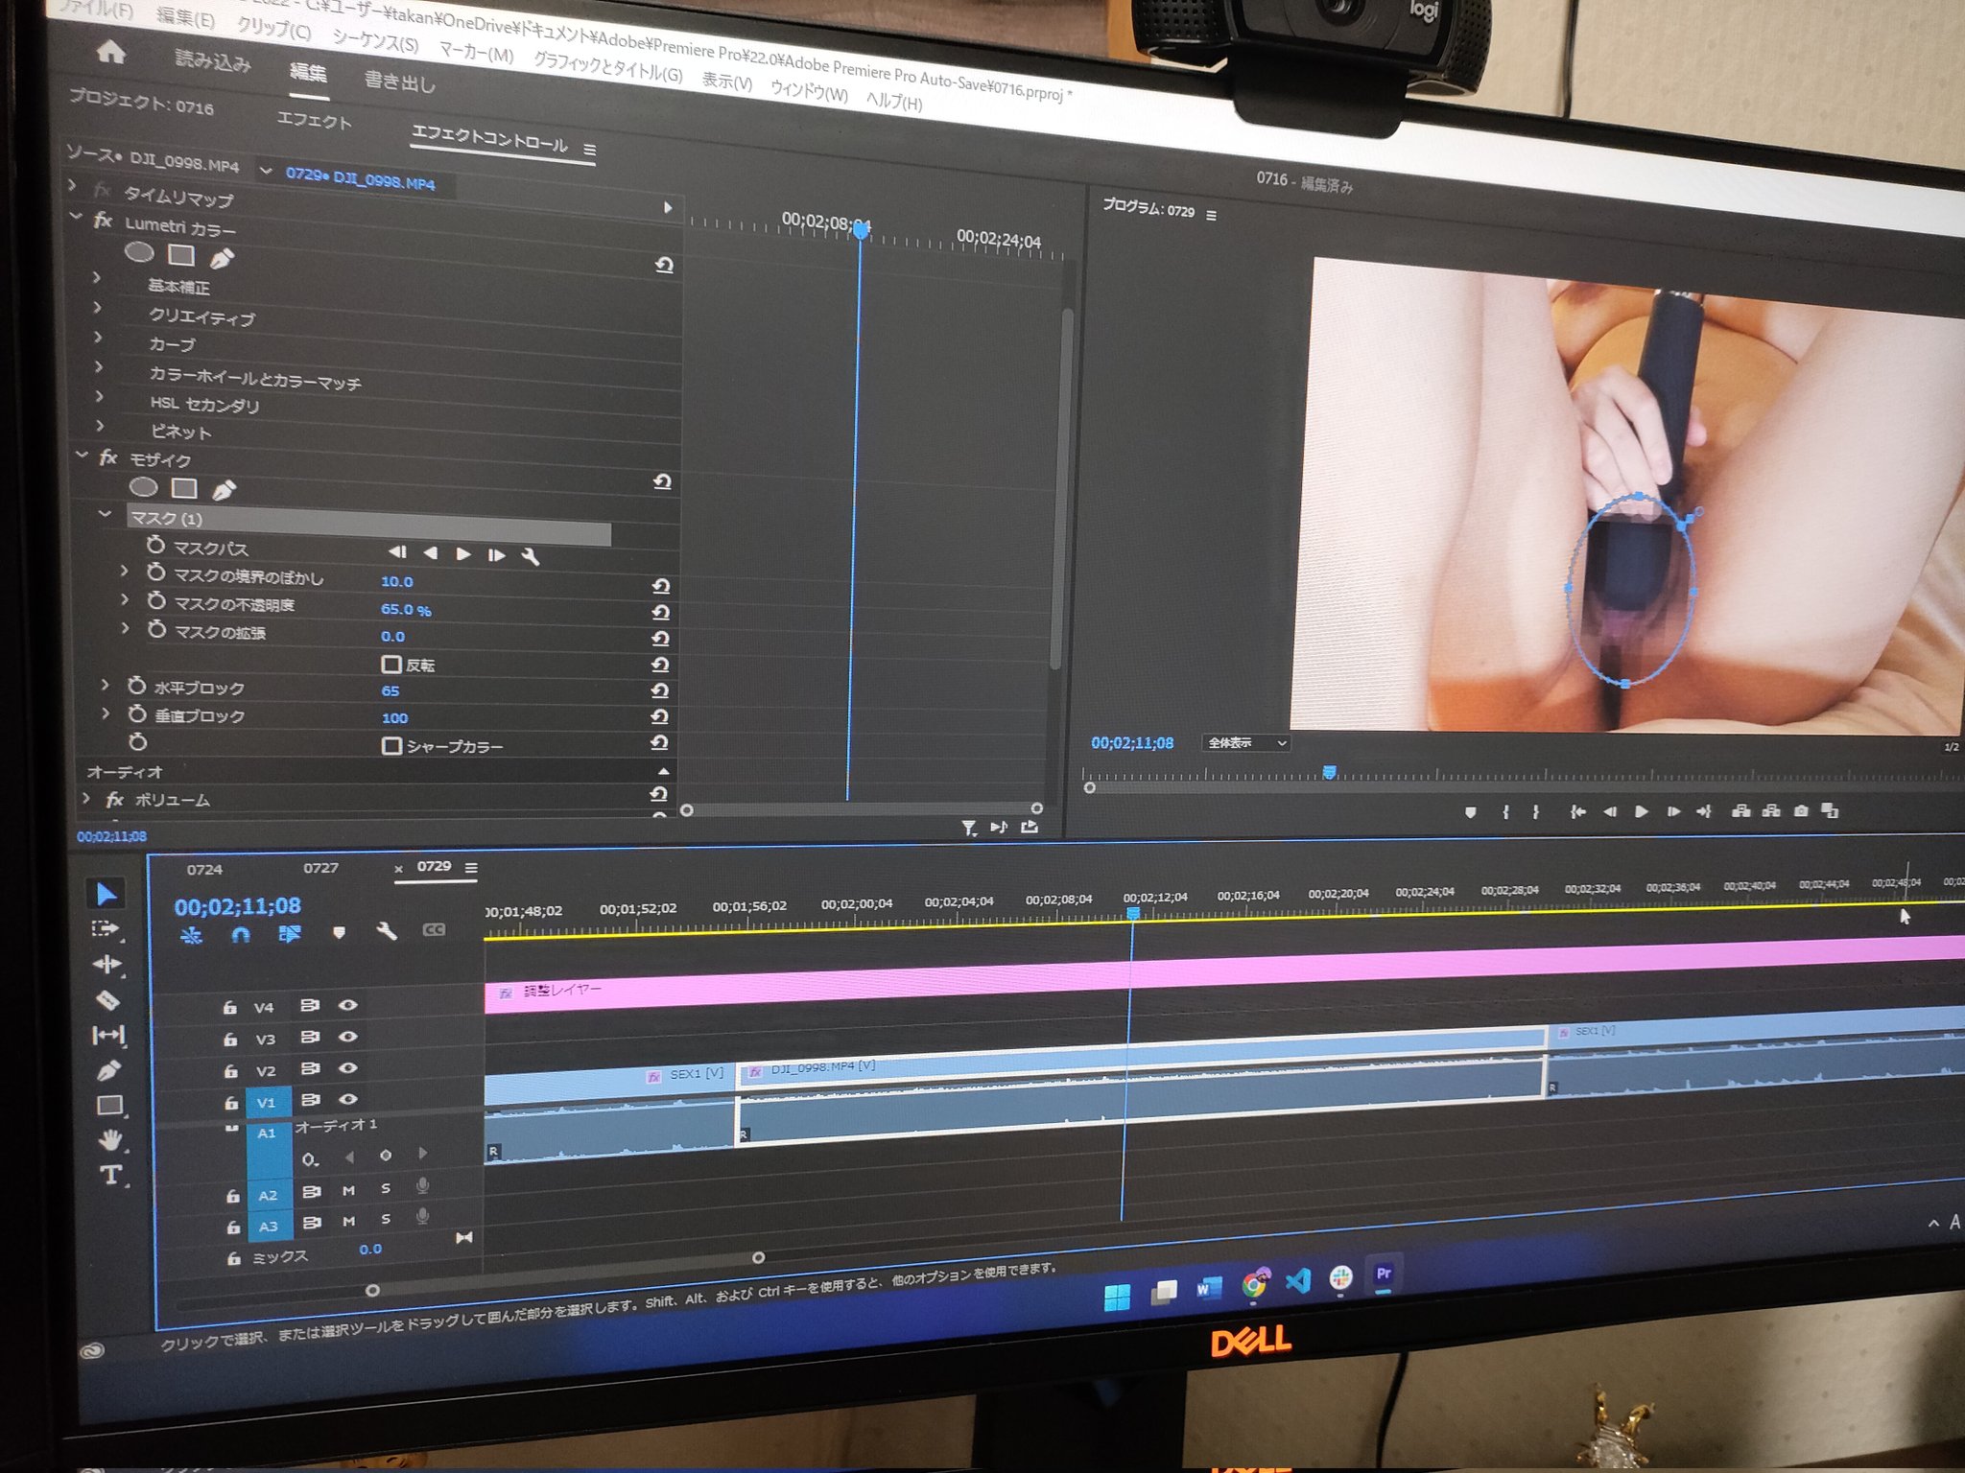The height and width of the screenshot is (1473, 1965).
Task: Expand the タイムリマップ effect
Action: click(x=73, y=185)
